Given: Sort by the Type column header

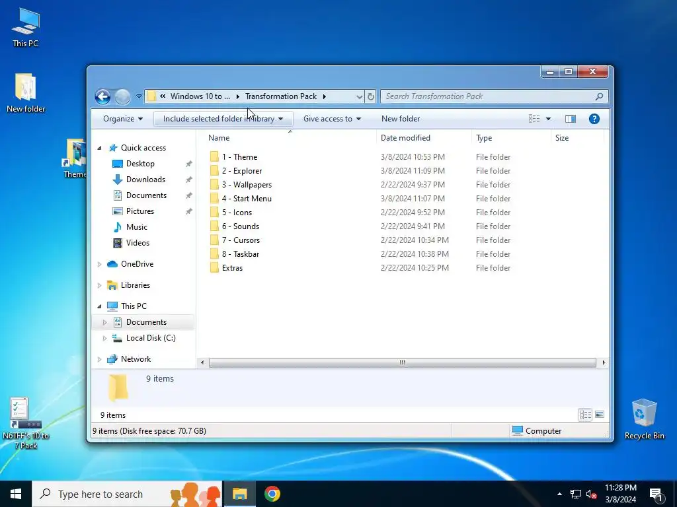Looking at the screenshot, I should tap(483, 138).
